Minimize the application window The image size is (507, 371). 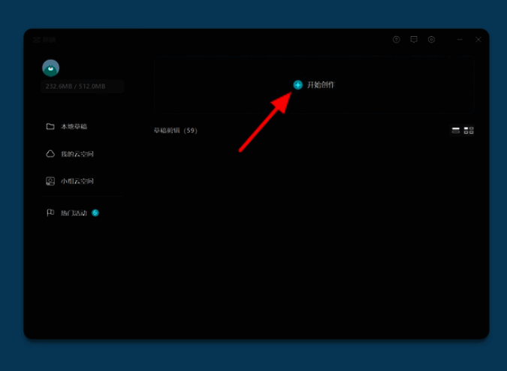(460, 40)
